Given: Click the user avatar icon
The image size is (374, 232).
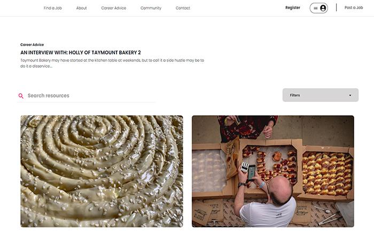Looking at the screenshot, I should coord(323,8).
